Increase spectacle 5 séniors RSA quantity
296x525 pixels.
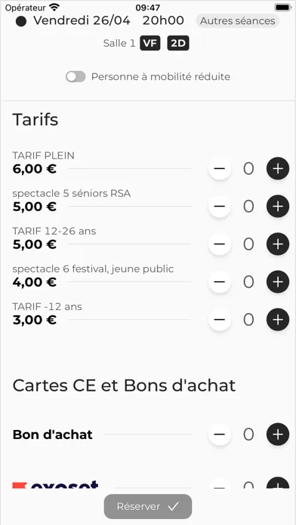tap(278, 206)
